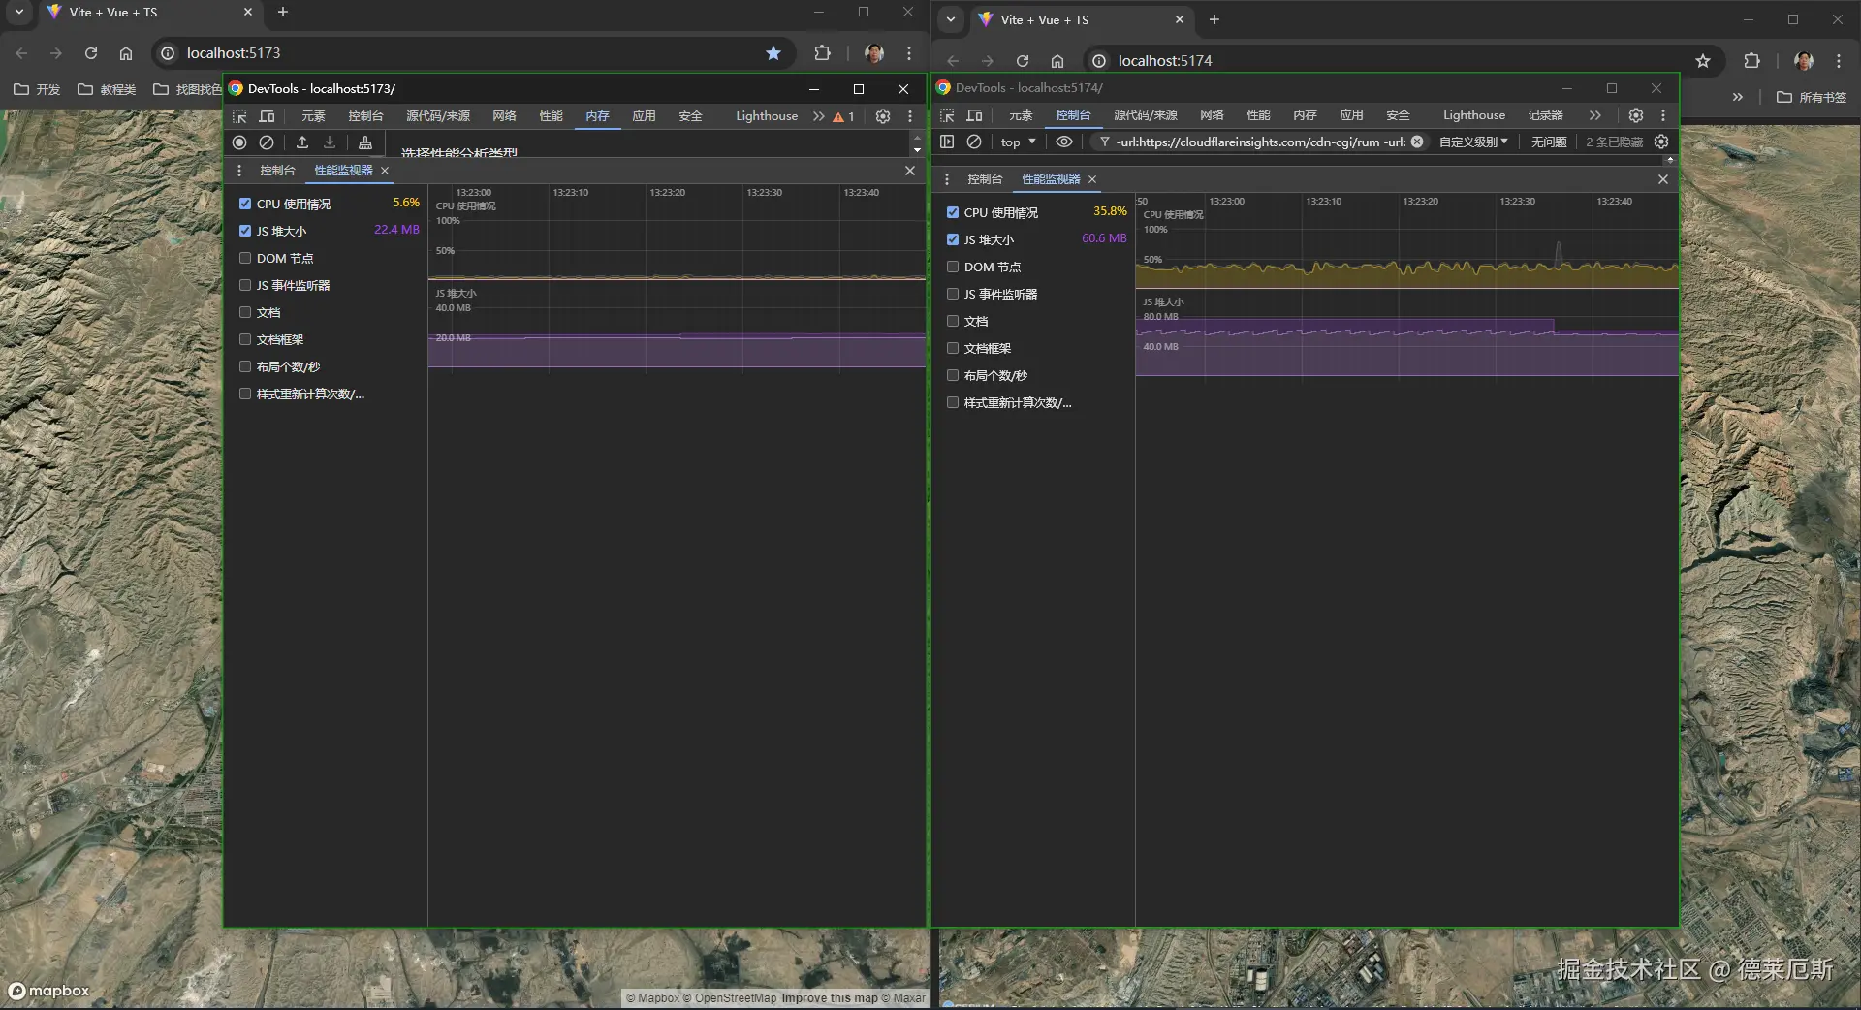Show the console sidebar in right DevTools
1861x1010 pixels.
(947, 142)
